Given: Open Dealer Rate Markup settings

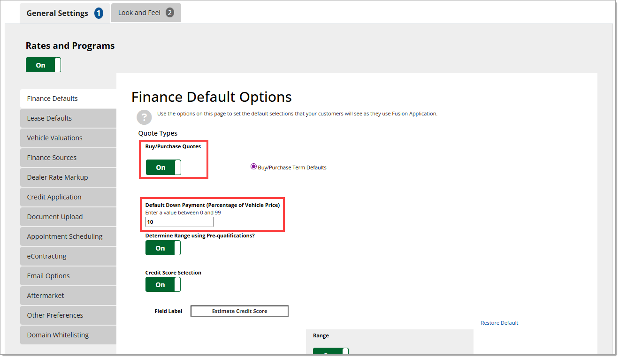Looking at the screenshot, I should coord(68,177).
